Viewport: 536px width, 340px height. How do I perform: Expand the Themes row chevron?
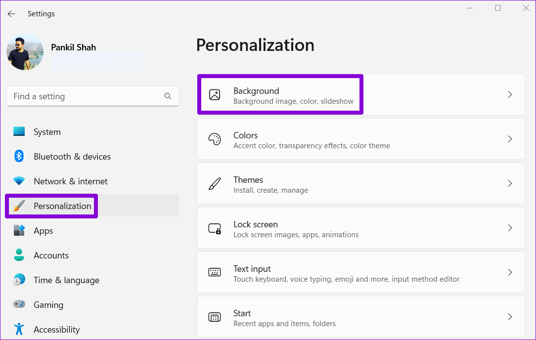point(510,184)
